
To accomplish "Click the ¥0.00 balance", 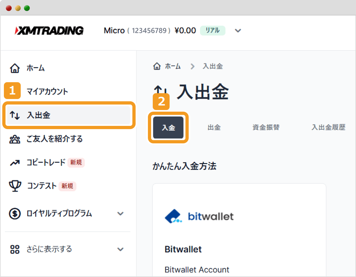I will [x=185, y=30].
